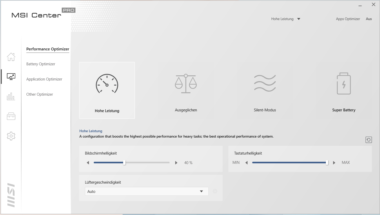
Task: Open the bar chart statistics sidebar icon
Action: tap(11, 96)
